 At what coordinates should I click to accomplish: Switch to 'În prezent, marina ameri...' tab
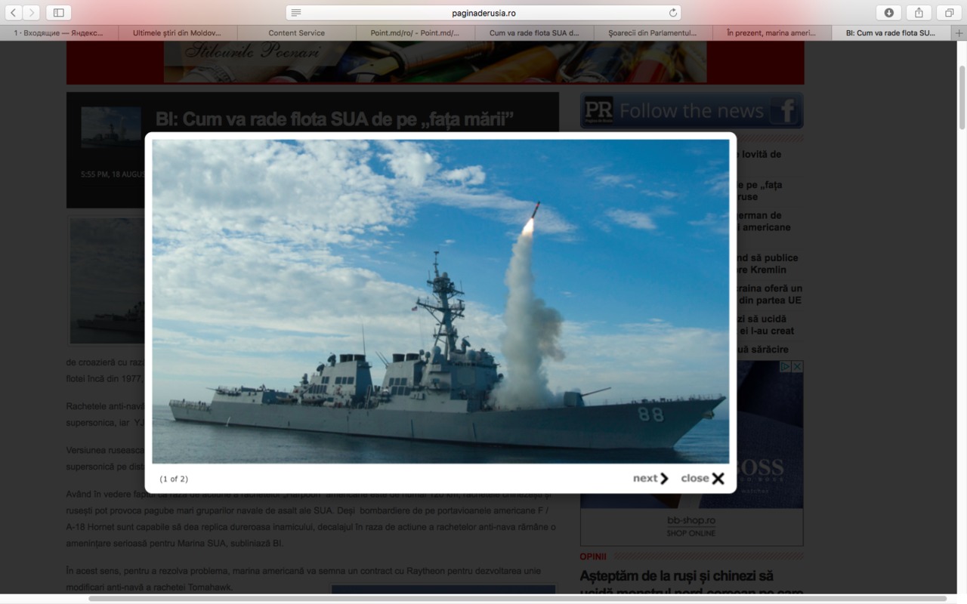tap(771, 33)
